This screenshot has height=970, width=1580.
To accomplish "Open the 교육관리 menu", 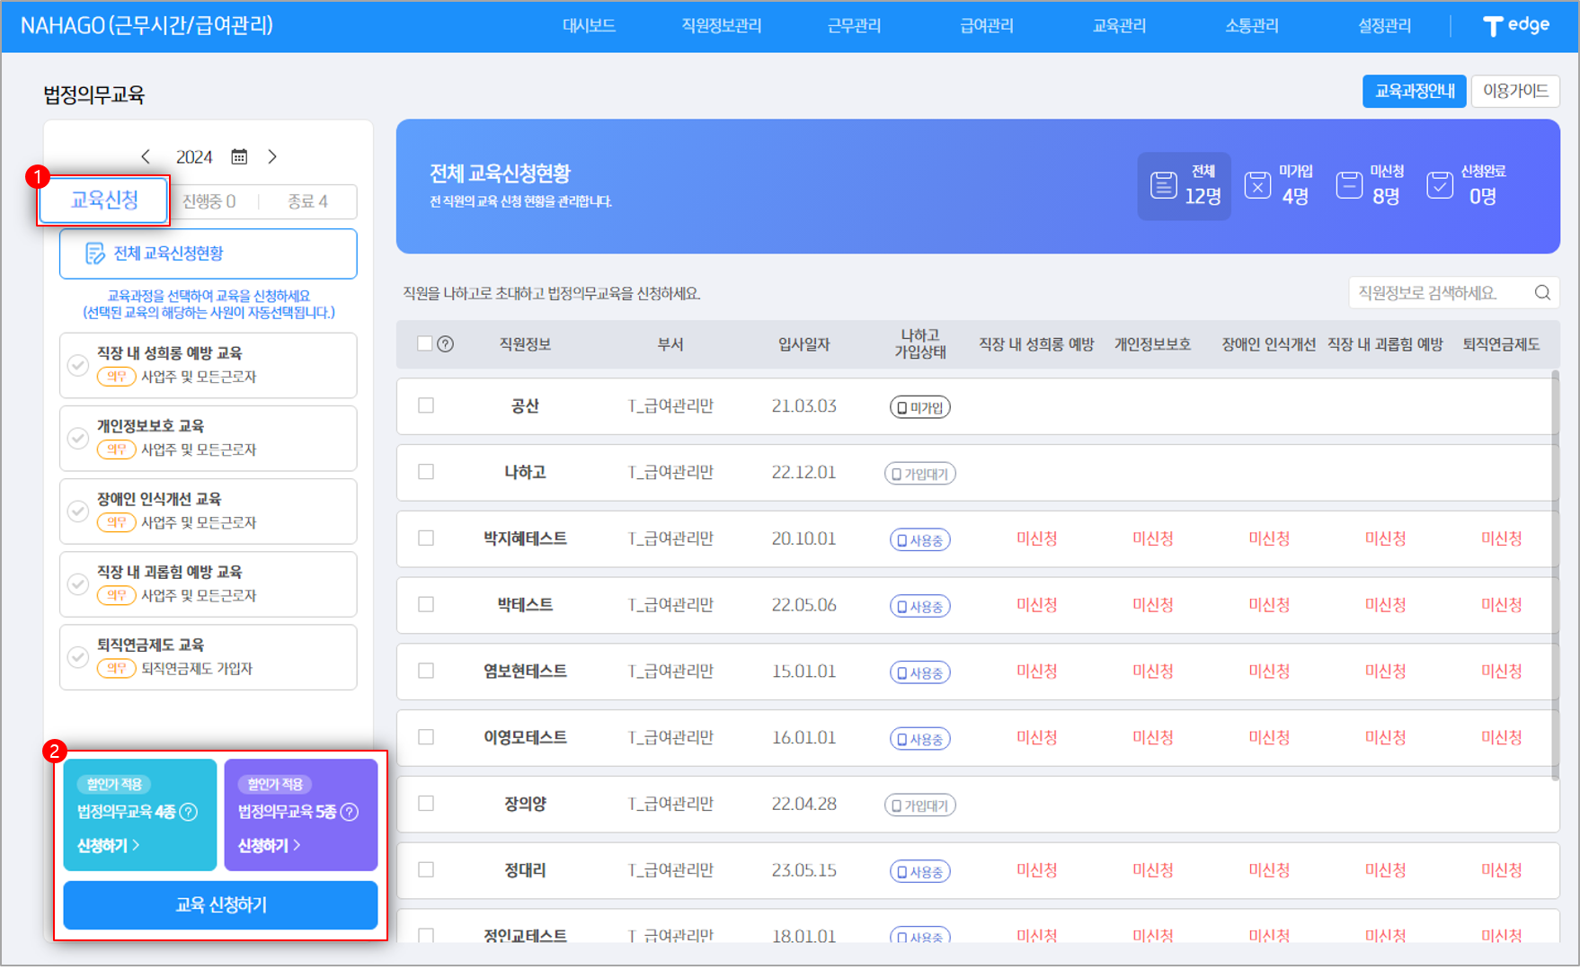I will (1119, 26).
